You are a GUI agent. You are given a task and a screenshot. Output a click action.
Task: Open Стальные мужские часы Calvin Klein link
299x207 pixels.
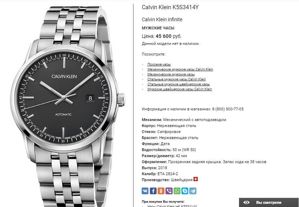[x=176, y=79]
